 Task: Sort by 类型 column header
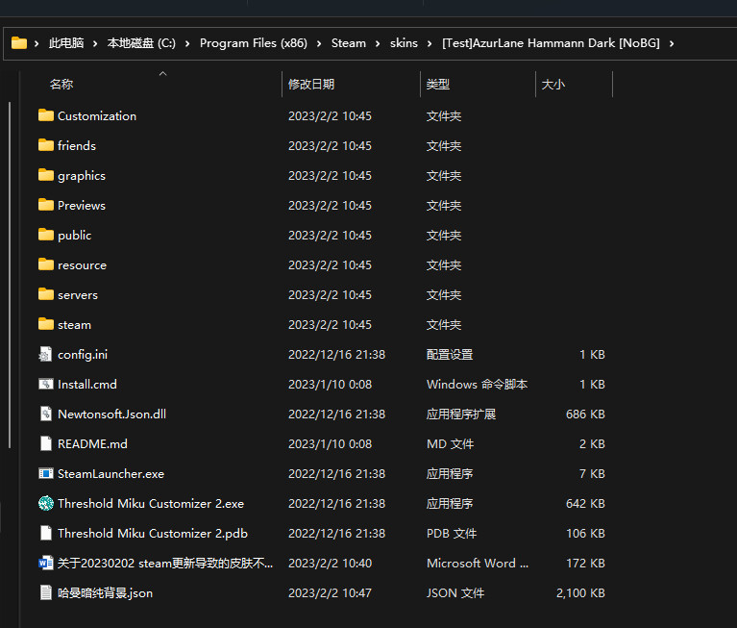click(x=438, y=85)
